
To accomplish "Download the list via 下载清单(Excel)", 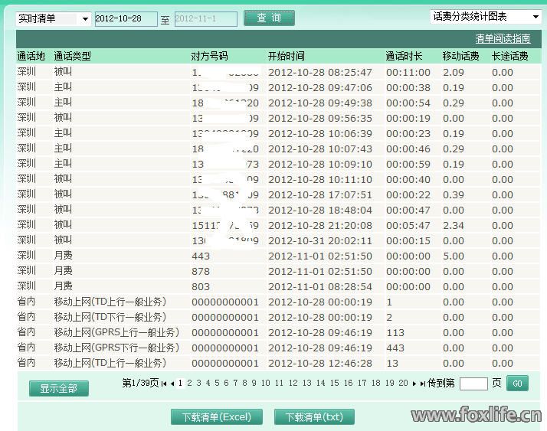I will (x=216, y=417).
